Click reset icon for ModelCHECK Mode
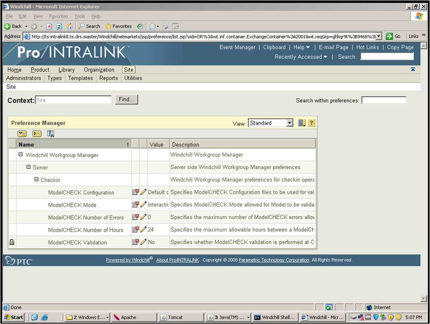Screen dimensions: 430x324 (x=135, y=204)
